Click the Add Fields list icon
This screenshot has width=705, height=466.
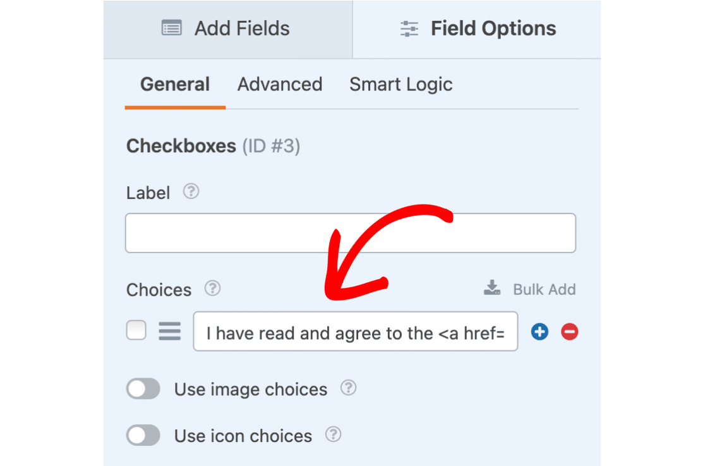pyautogui.click(x=172, y=28)
